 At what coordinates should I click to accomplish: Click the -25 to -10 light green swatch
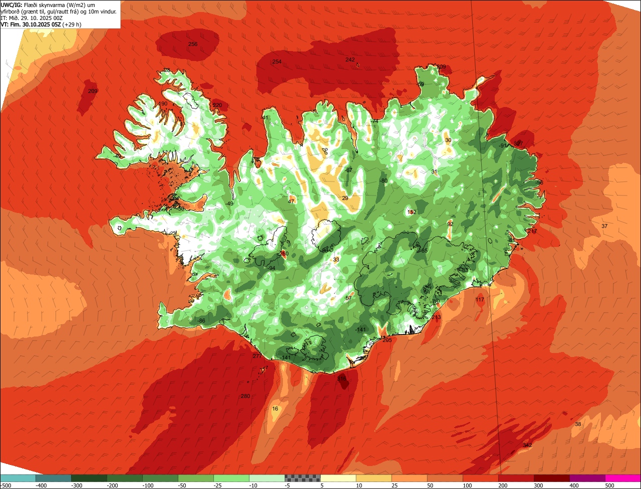coord(231,478)
